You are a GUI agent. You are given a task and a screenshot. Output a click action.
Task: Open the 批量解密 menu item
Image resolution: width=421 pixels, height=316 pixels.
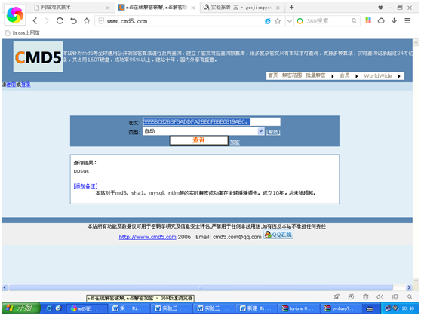[315, 75]
